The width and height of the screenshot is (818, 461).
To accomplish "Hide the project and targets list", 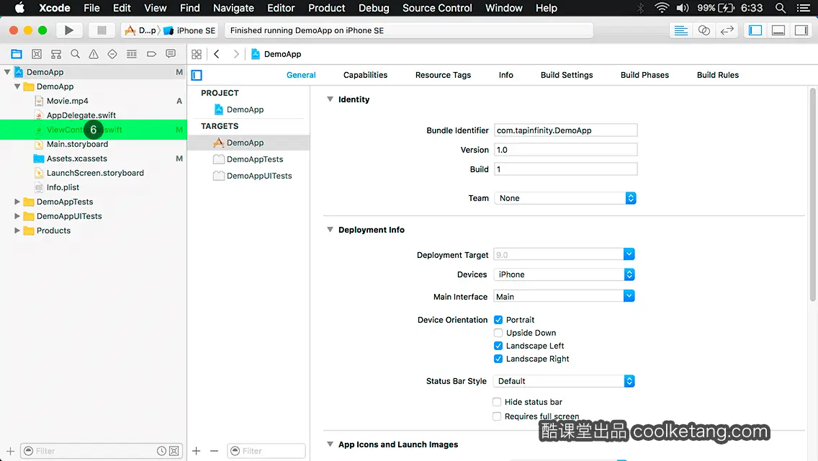I will [x=197, y=75].
